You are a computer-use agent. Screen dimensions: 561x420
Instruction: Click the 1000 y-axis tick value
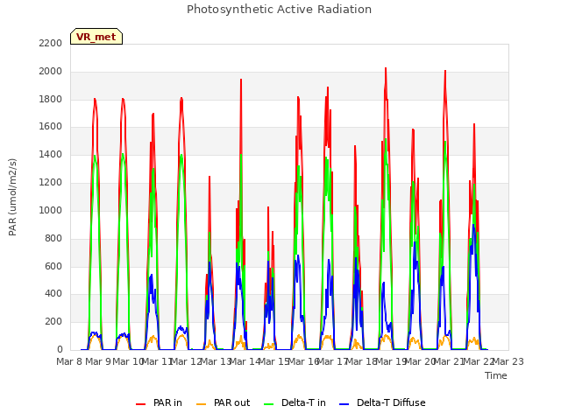[51, 210]
